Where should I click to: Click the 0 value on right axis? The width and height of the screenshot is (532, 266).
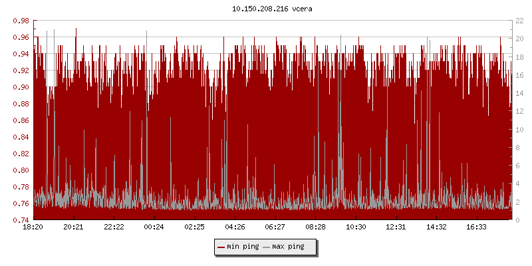pos(517,220)
